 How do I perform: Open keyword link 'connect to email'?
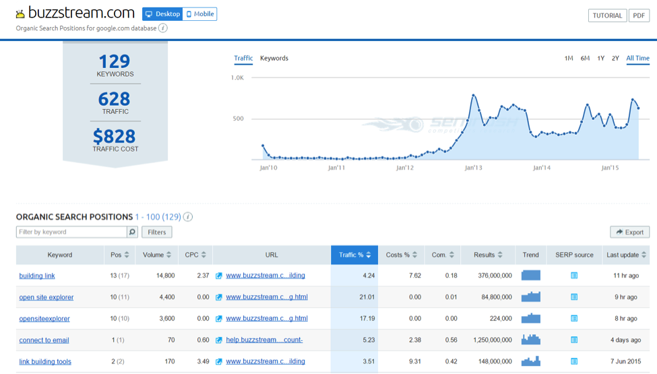point(44,340)
